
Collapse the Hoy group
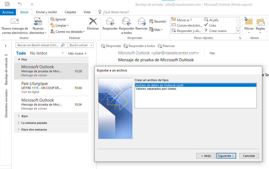pos(19,59)
